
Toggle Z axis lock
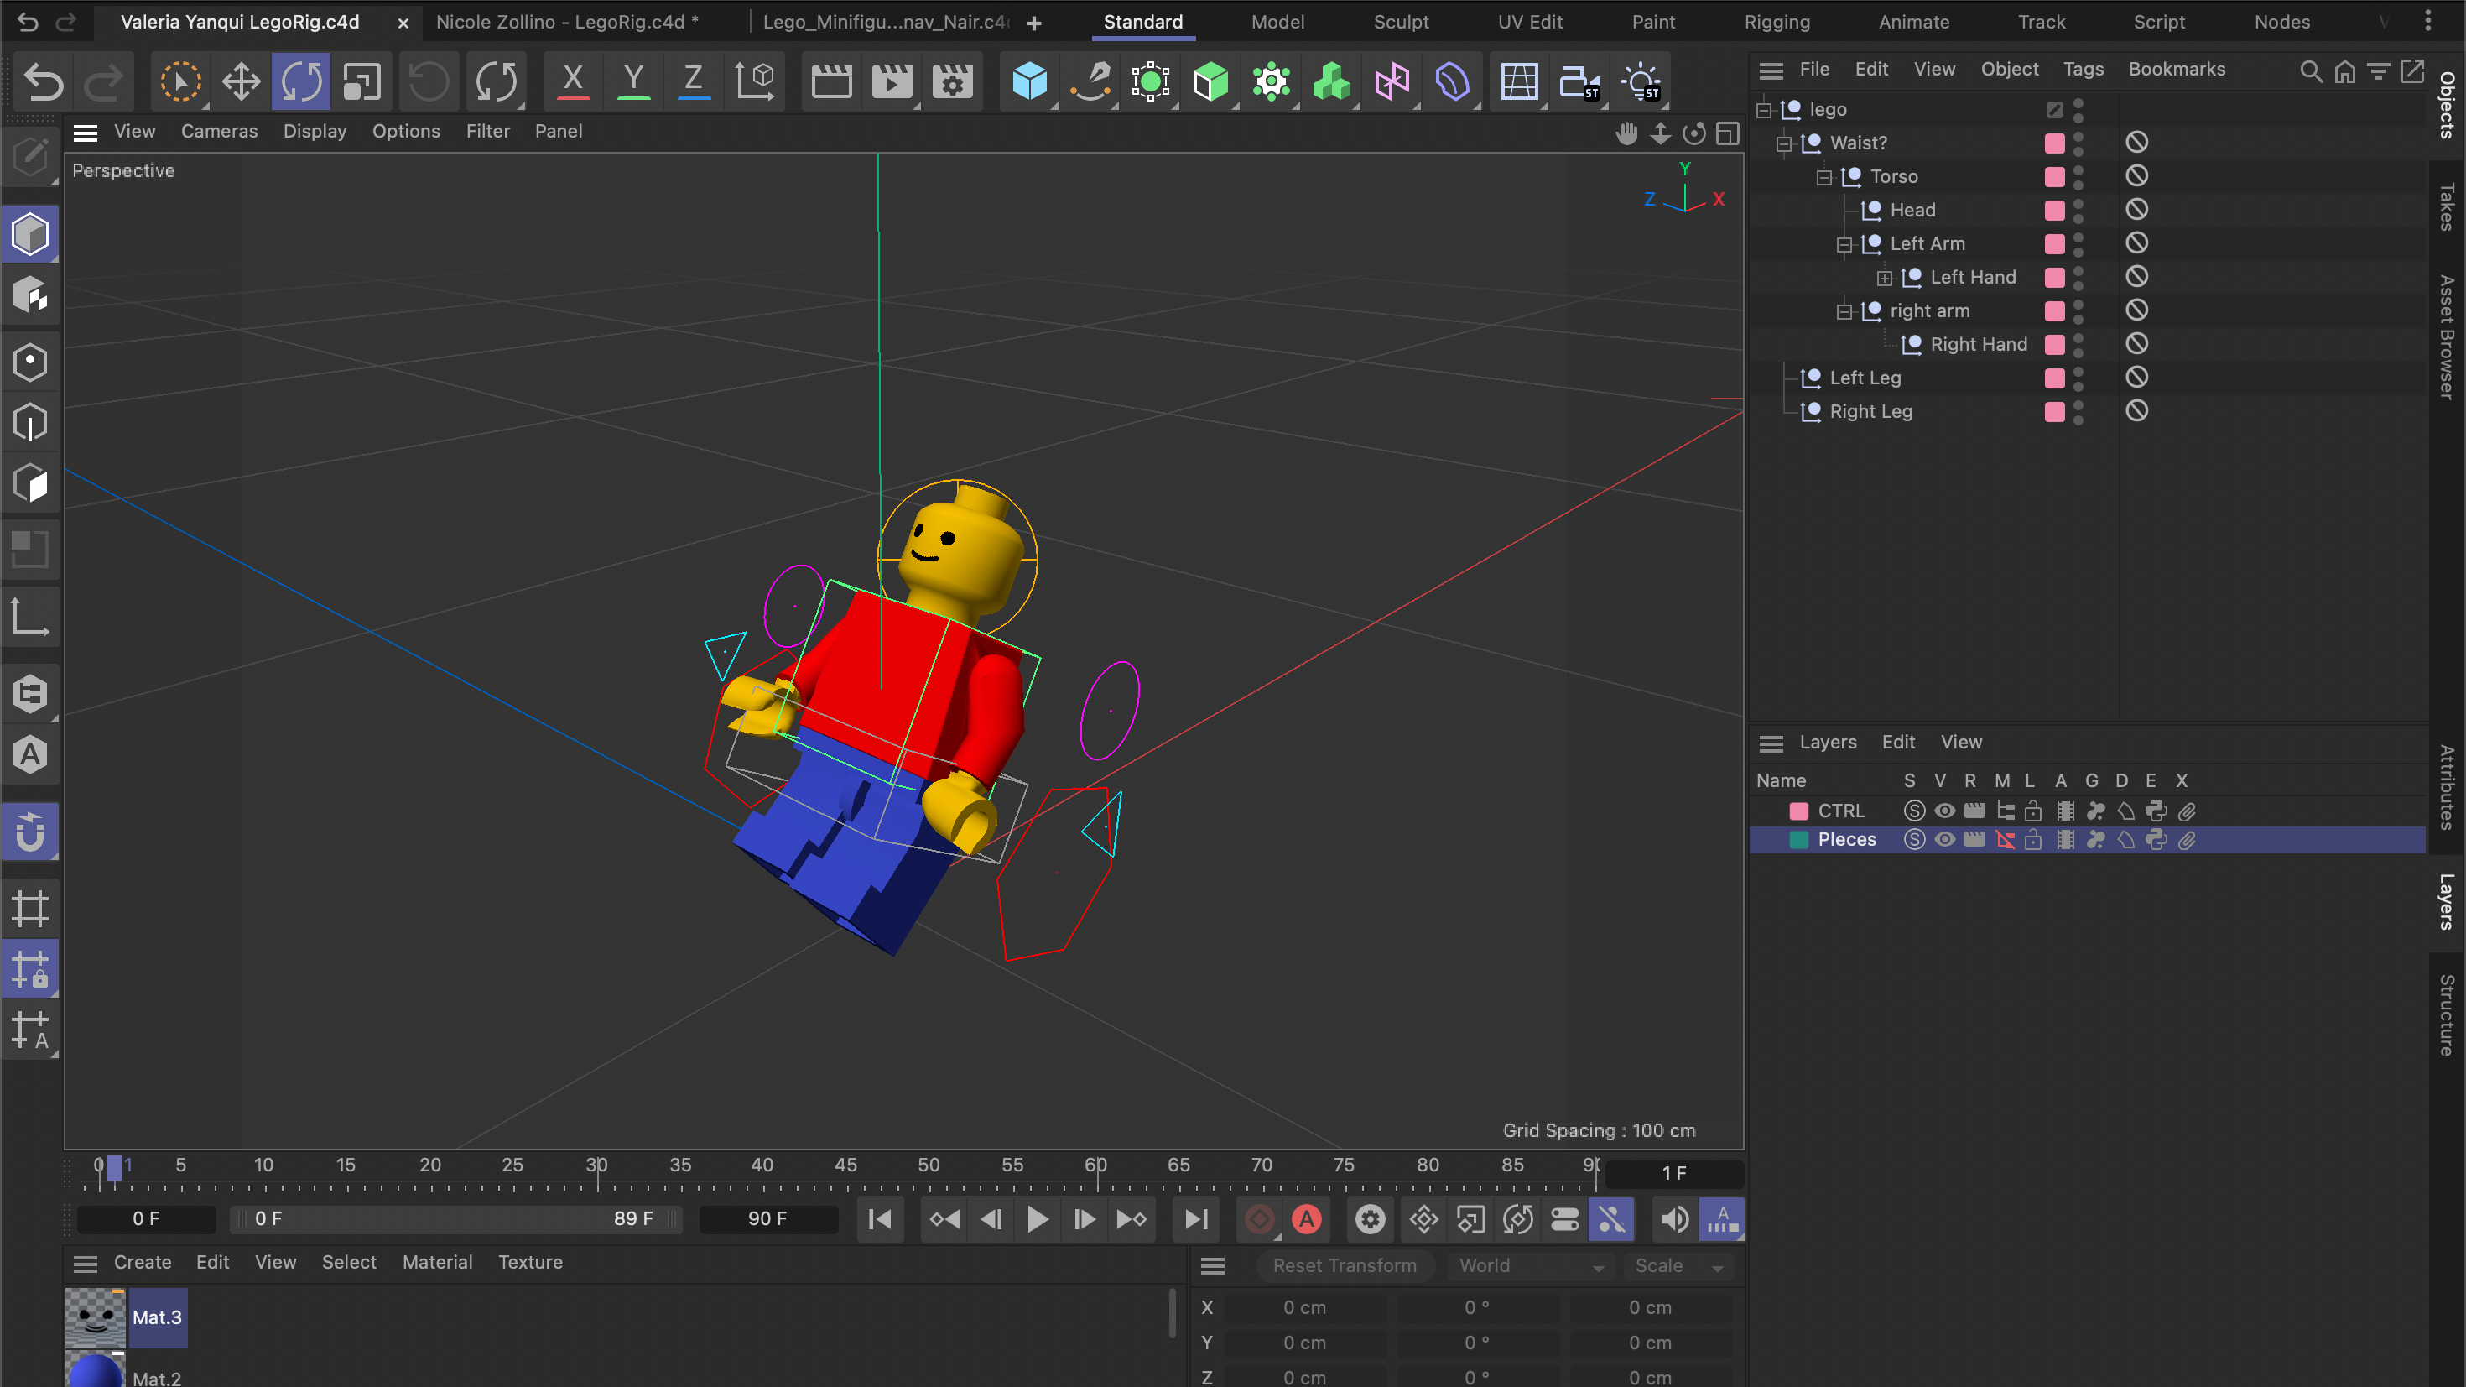point(693,81)
